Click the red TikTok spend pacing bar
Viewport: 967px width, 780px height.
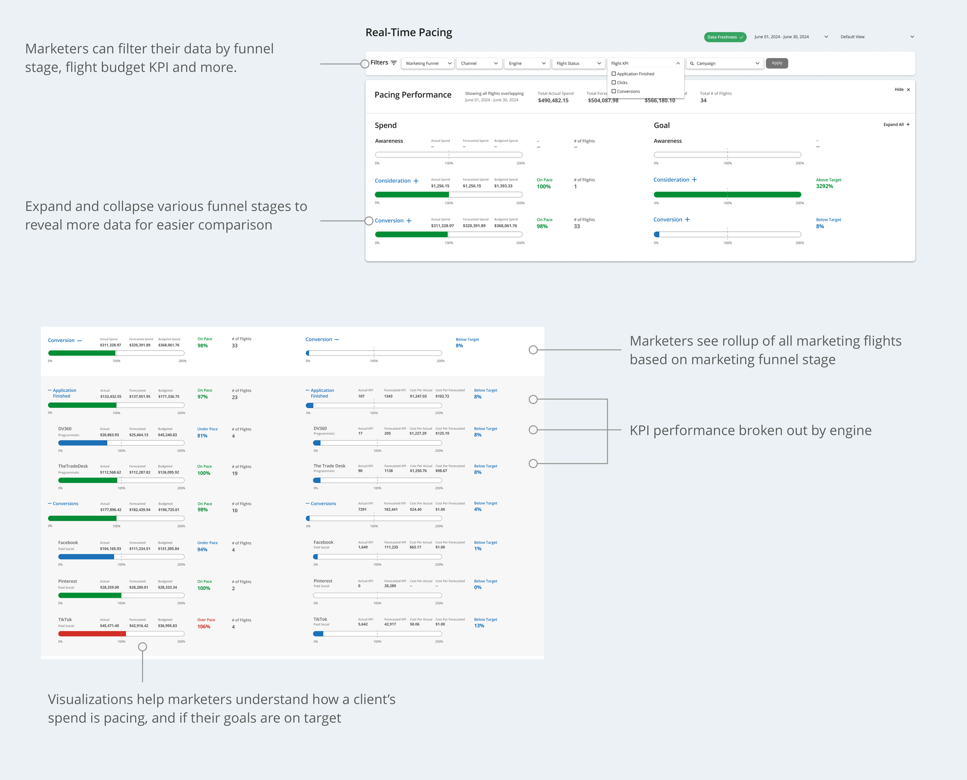92,633
